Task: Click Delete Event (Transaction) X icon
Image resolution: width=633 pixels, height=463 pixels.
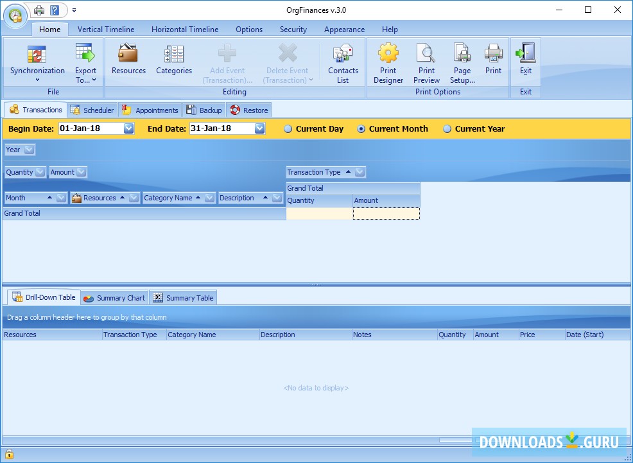Action: point(288,64)
